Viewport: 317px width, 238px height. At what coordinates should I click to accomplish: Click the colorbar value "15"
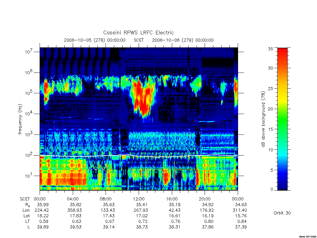pos(270,129)
